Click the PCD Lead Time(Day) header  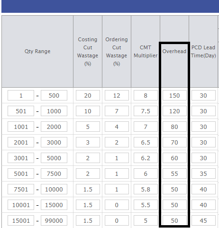[203, 52]
